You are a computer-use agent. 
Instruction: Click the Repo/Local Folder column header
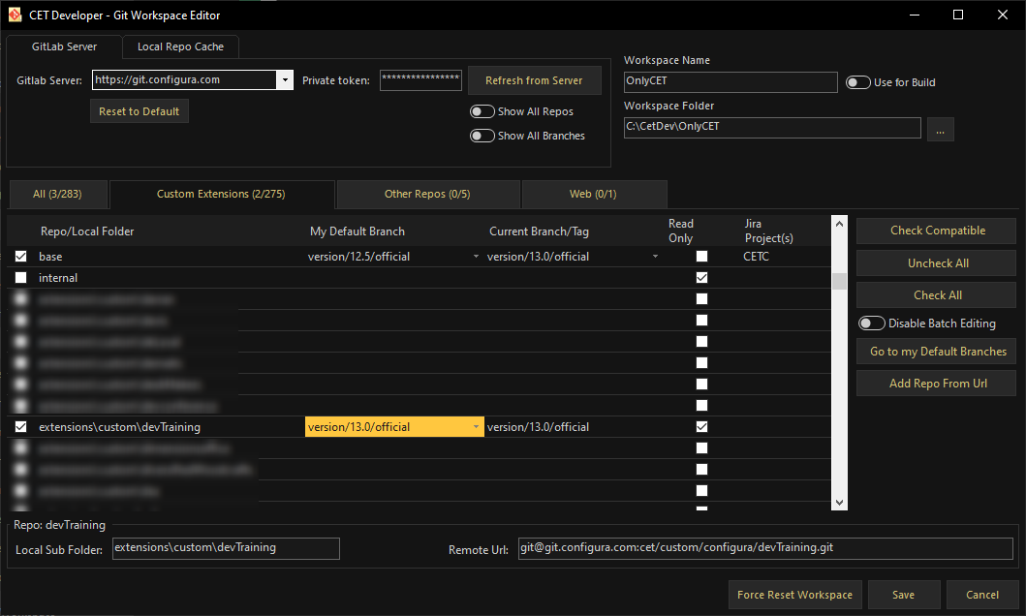pyautogui.click(x=87, y=231)
